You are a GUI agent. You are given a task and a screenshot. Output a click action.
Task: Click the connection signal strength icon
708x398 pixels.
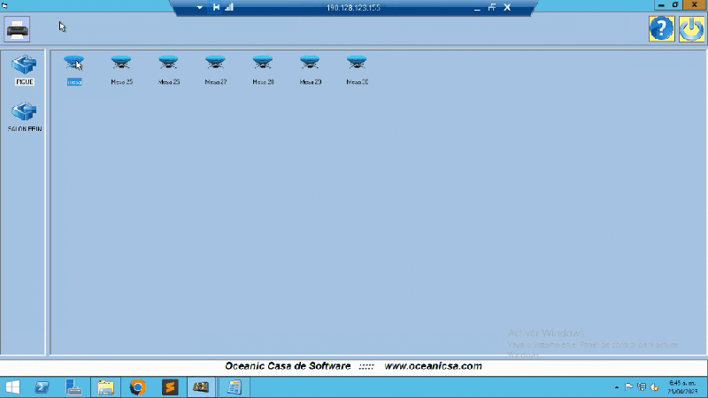point(229,7)
